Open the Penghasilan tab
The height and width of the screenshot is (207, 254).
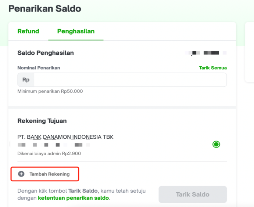[76, 31]
